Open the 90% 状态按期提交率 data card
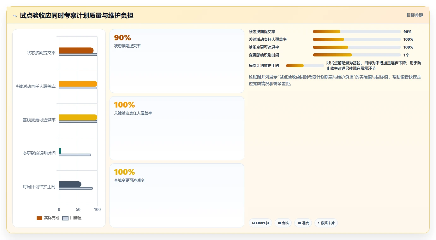 click(177, 61)
